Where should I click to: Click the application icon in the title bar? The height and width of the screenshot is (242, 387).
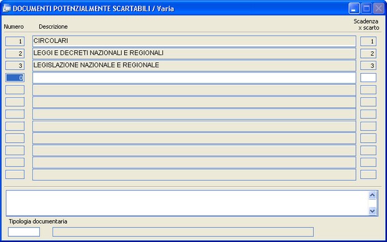pyautogui.click(x=7, y=8)
